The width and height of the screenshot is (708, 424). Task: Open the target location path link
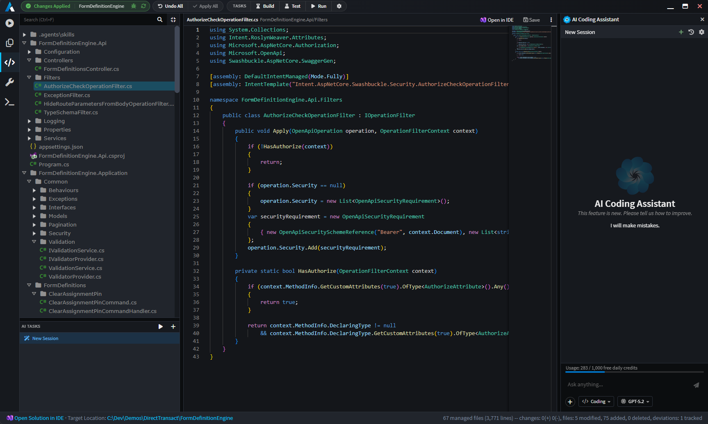pos(170,418)
